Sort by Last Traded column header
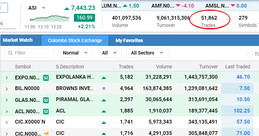Screen dimensions: 259x136 pyautogui.click(x=238, y=67)
